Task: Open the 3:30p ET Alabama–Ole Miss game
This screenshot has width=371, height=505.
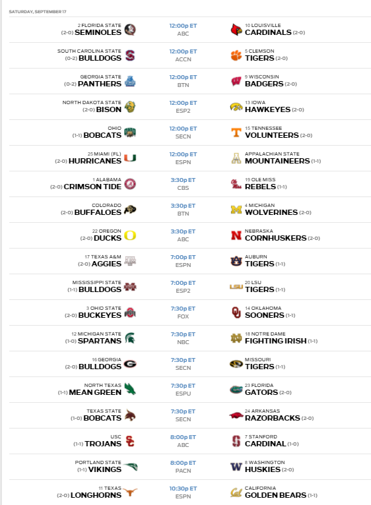Action: (x=183, y=180)
